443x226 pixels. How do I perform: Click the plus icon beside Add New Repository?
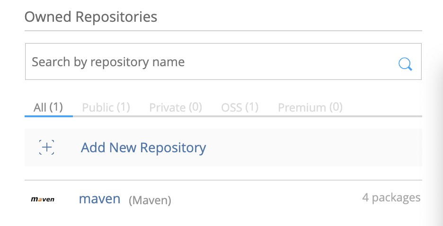coord(46,148)
